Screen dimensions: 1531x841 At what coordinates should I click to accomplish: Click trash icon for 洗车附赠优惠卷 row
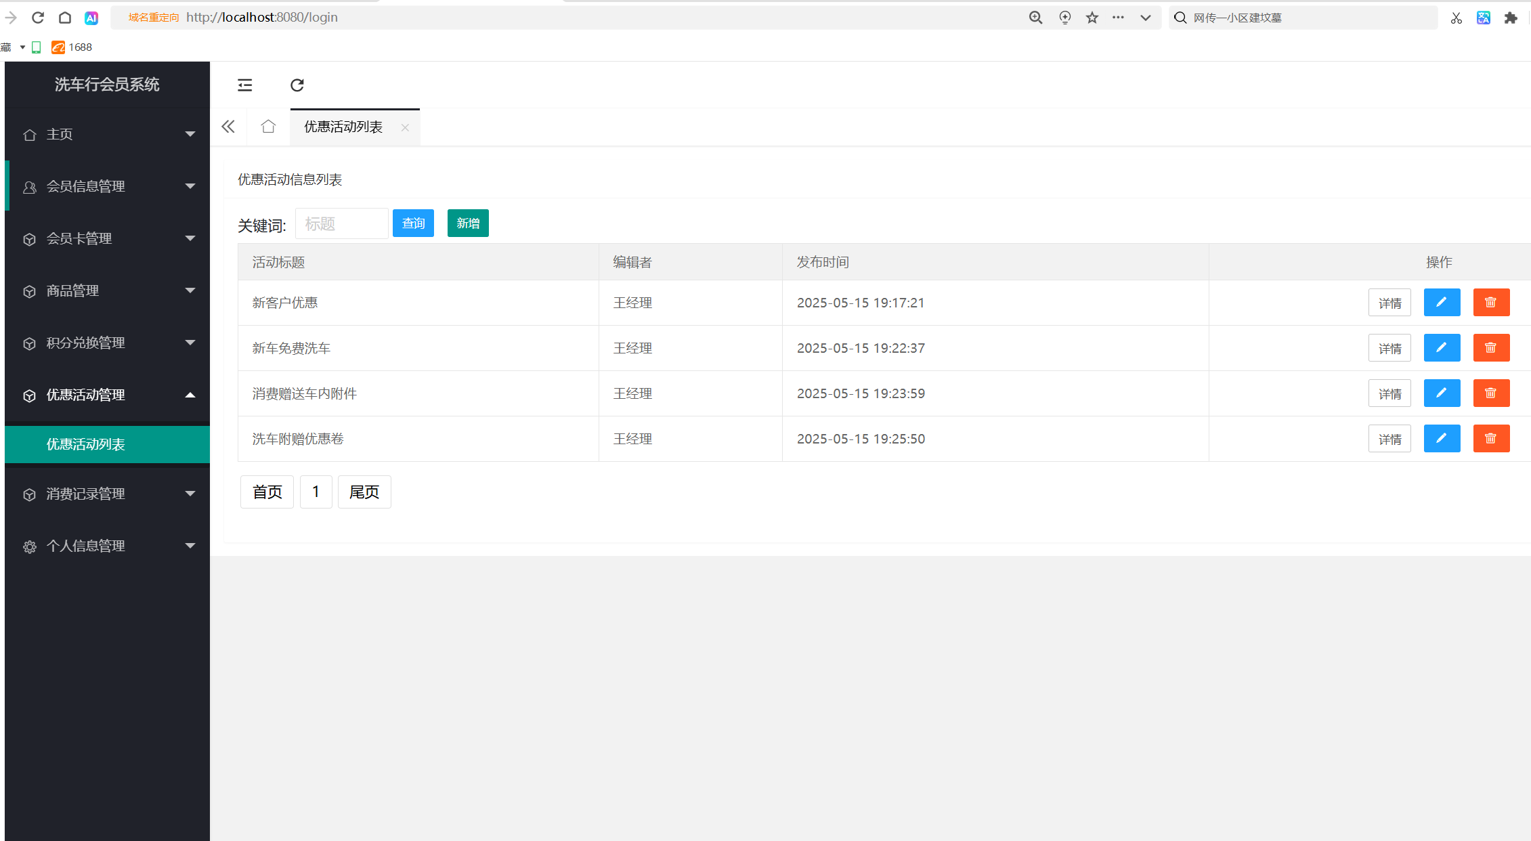point(1491,439)
